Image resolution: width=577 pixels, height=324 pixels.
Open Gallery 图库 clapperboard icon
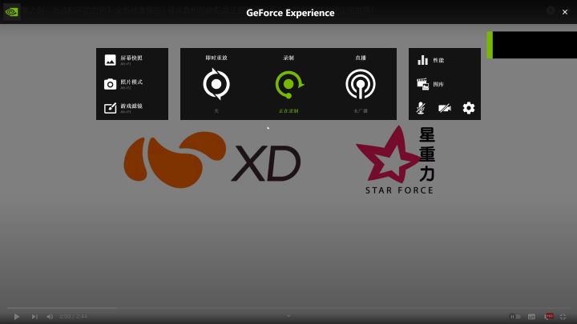click(x=423, y=84)
